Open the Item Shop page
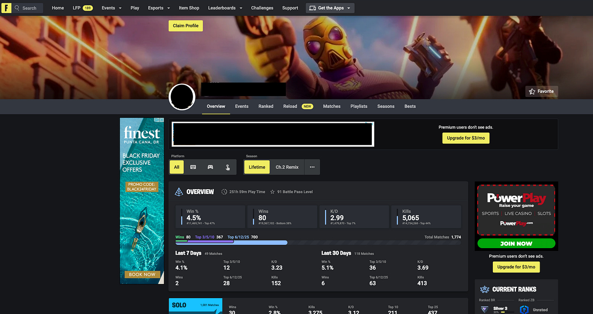 click(x=189, y=8)
